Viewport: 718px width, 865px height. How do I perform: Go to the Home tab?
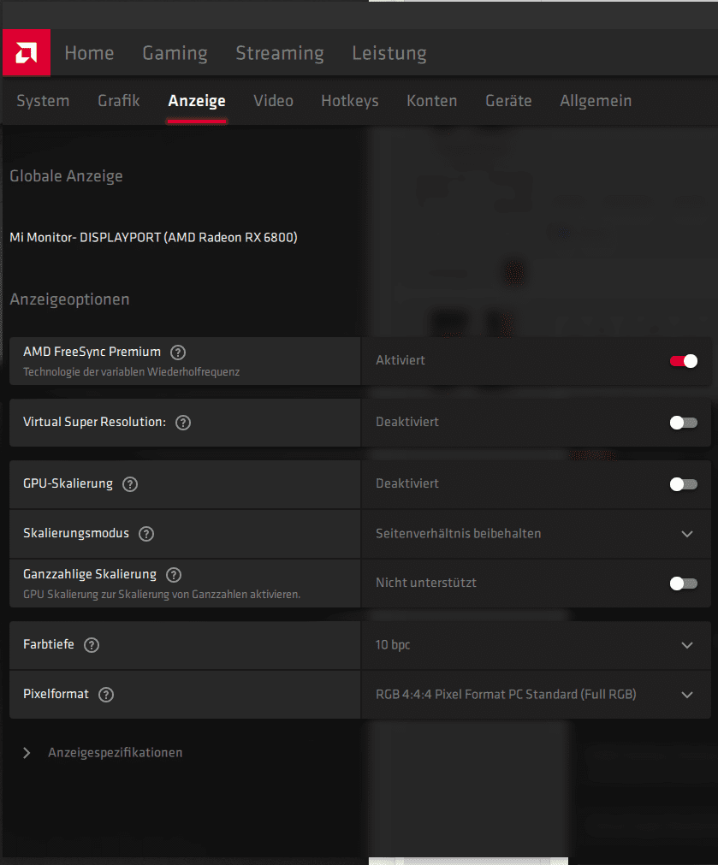point(89,53)
